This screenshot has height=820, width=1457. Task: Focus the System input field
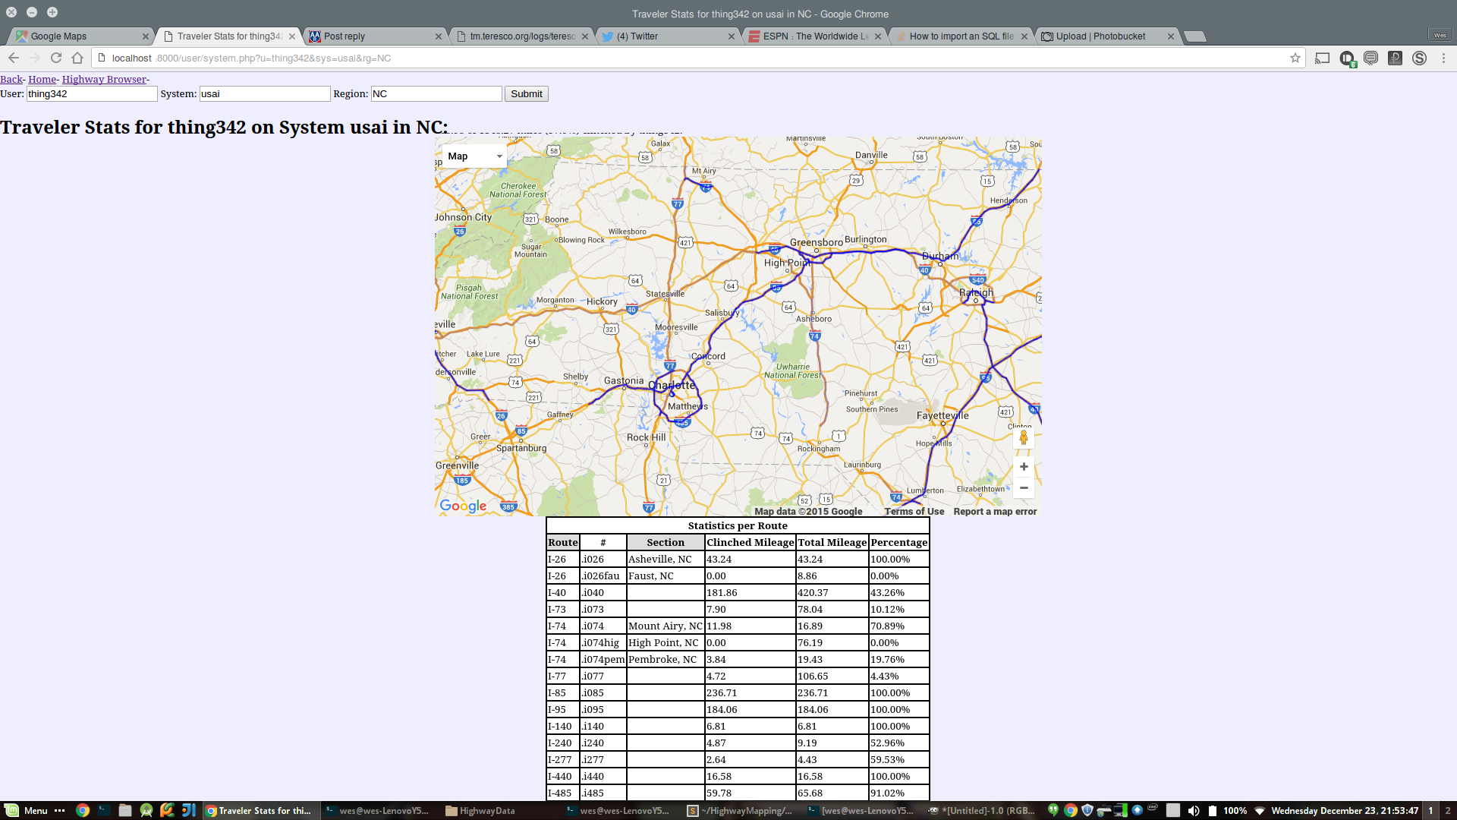tap(265, 94)
